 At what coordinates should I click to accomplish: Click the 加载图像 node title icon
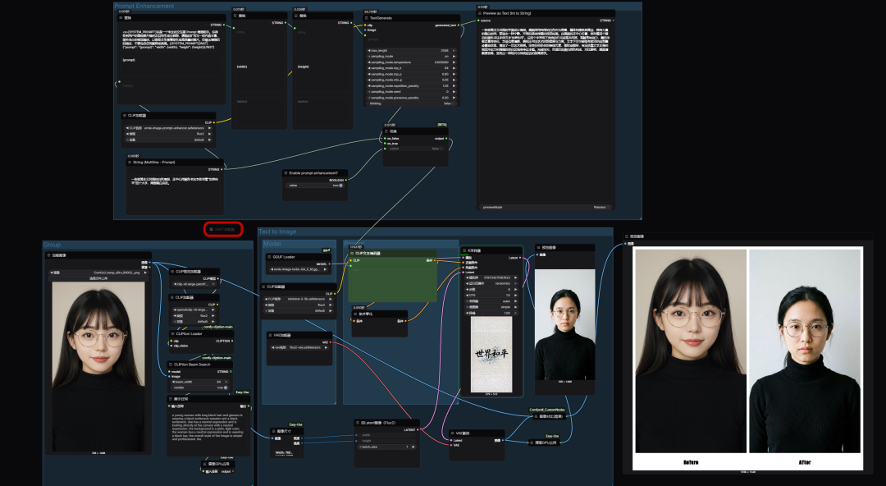pos(49,256)
